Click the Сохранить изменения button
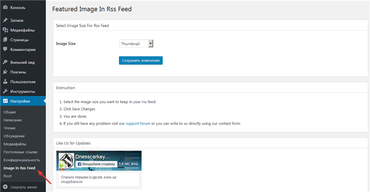The height and width of the screenshot is (192, 370). pos(141,60)
